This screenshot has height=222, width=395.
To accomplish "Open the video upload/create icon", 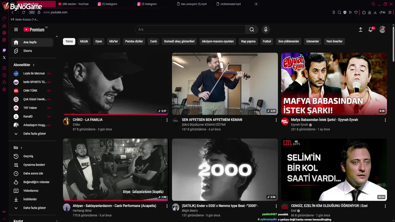I will [x=360, y=30].
